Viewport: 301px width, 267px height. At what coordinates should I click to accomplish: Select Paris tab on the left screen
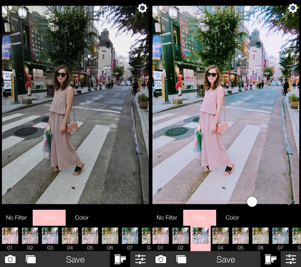point(49,217)
